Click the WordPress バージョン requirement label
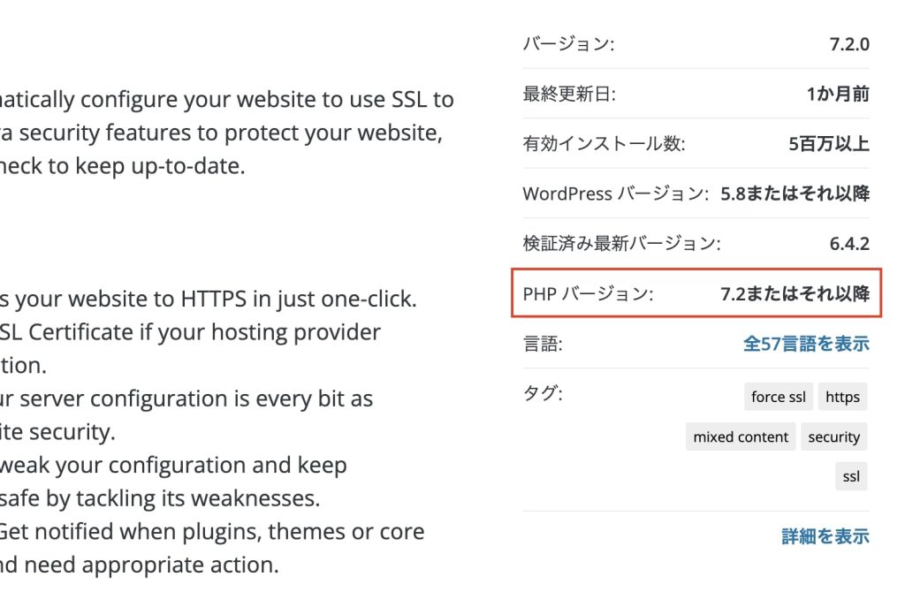The image size is (905, 607). point(615,193)
